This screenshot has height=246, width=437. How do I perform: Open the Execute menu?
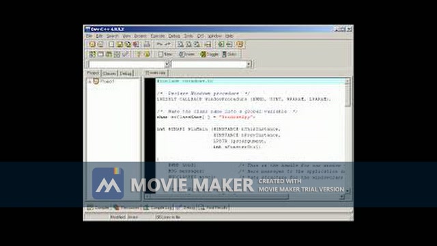coord(158,36)
